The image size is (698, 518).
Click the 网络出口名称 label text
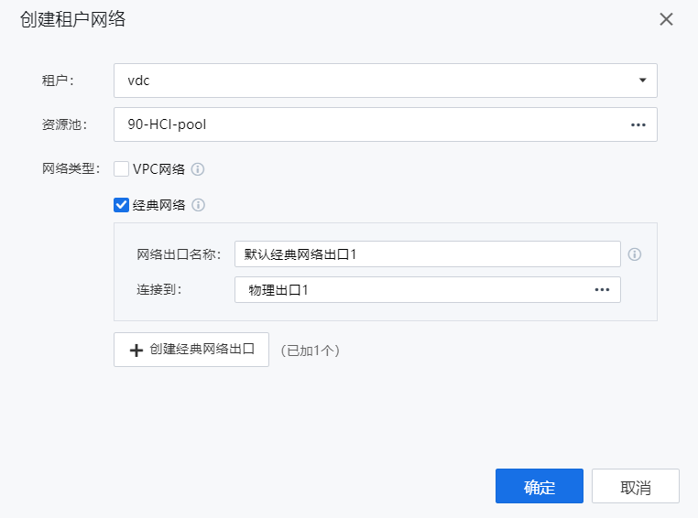[179, 254]
